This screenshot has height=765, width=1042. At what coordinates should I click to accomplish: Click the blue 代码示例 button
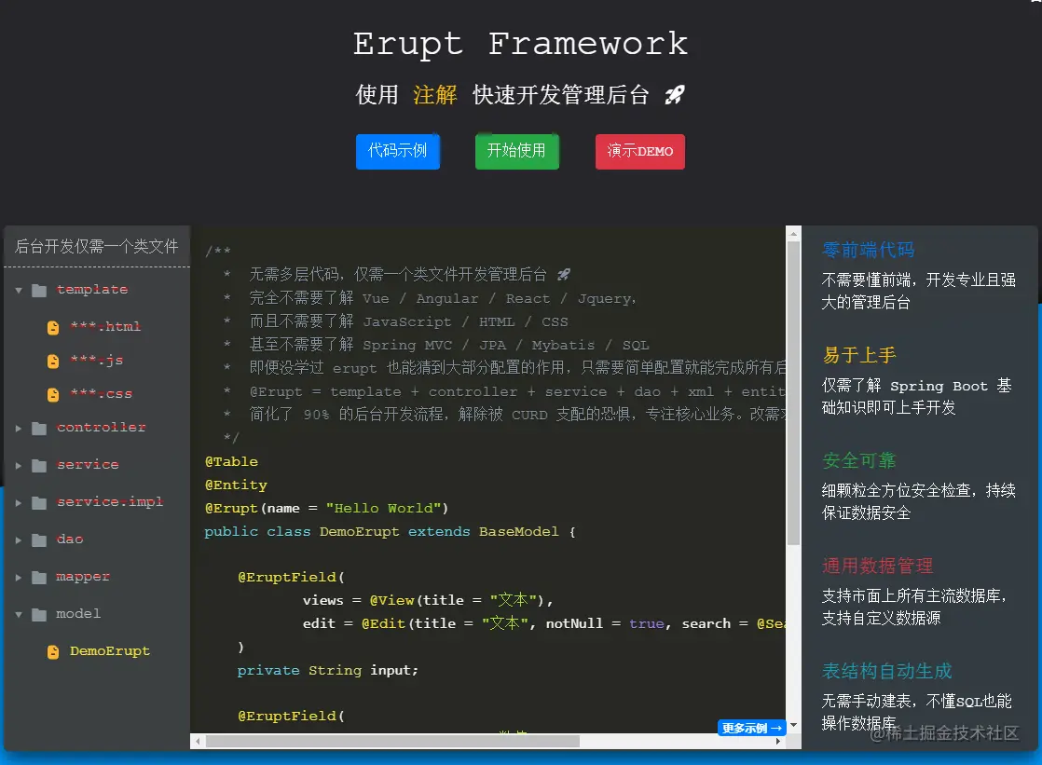tap(397, 152)
